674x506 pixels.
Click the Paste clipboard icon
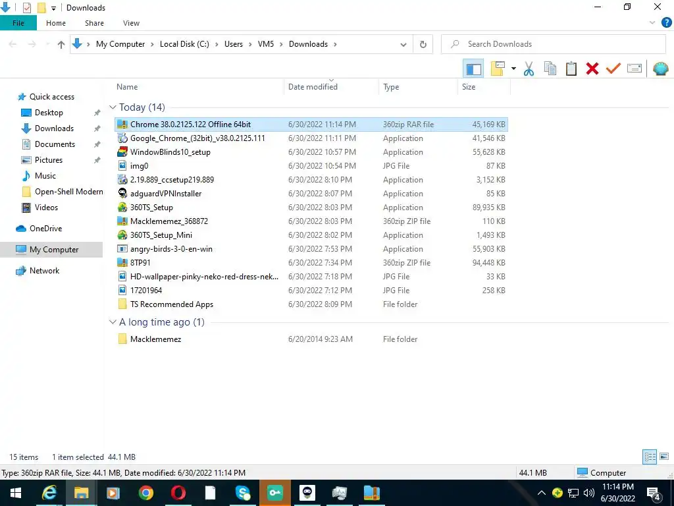pos(571,69)
